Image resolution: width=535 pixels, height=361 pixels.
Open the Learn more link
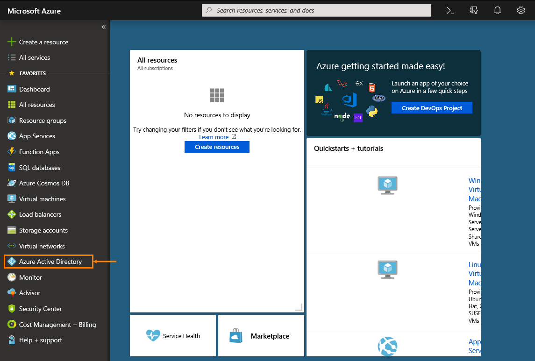214,137
